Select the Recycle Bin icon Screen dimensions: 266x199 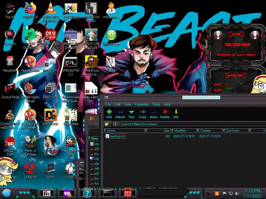point(10,64)
